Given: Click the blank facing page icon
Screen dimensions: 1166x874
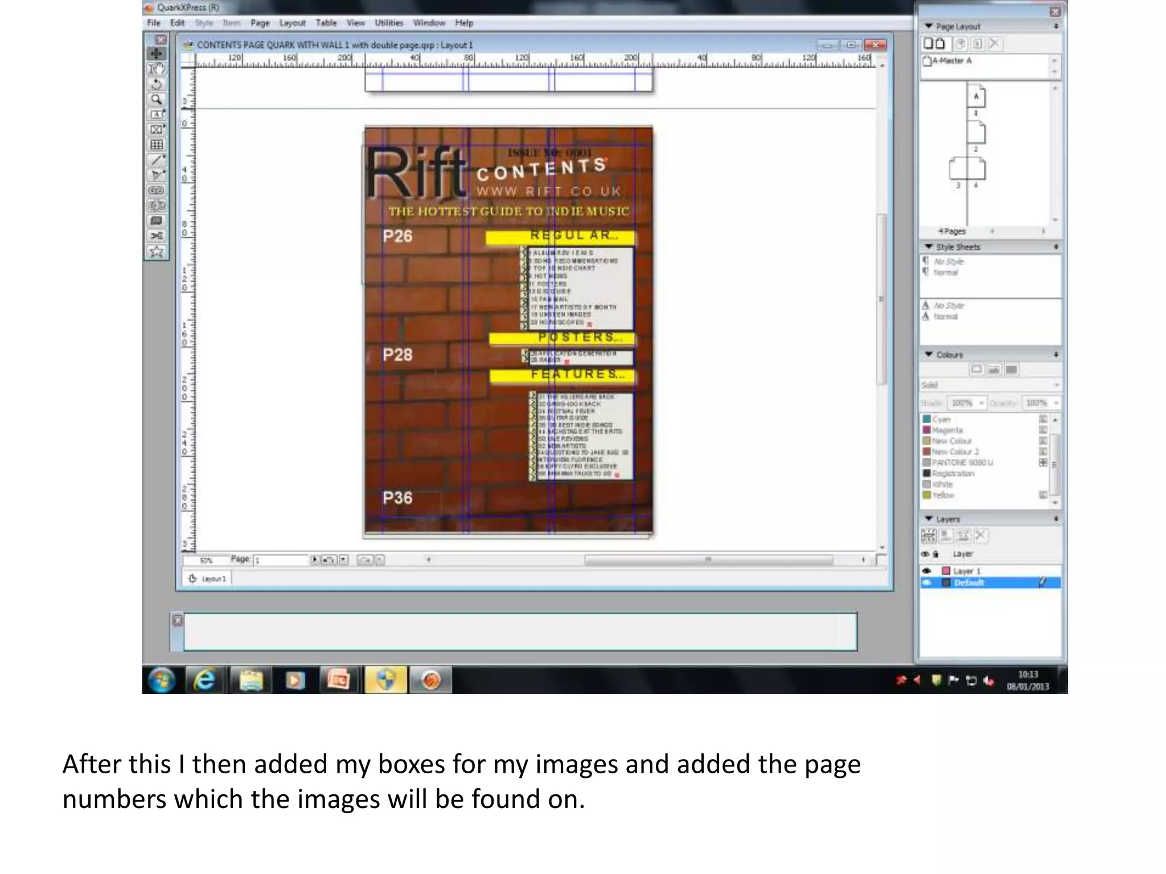Looking at the screenshot, I should (940, 43).
